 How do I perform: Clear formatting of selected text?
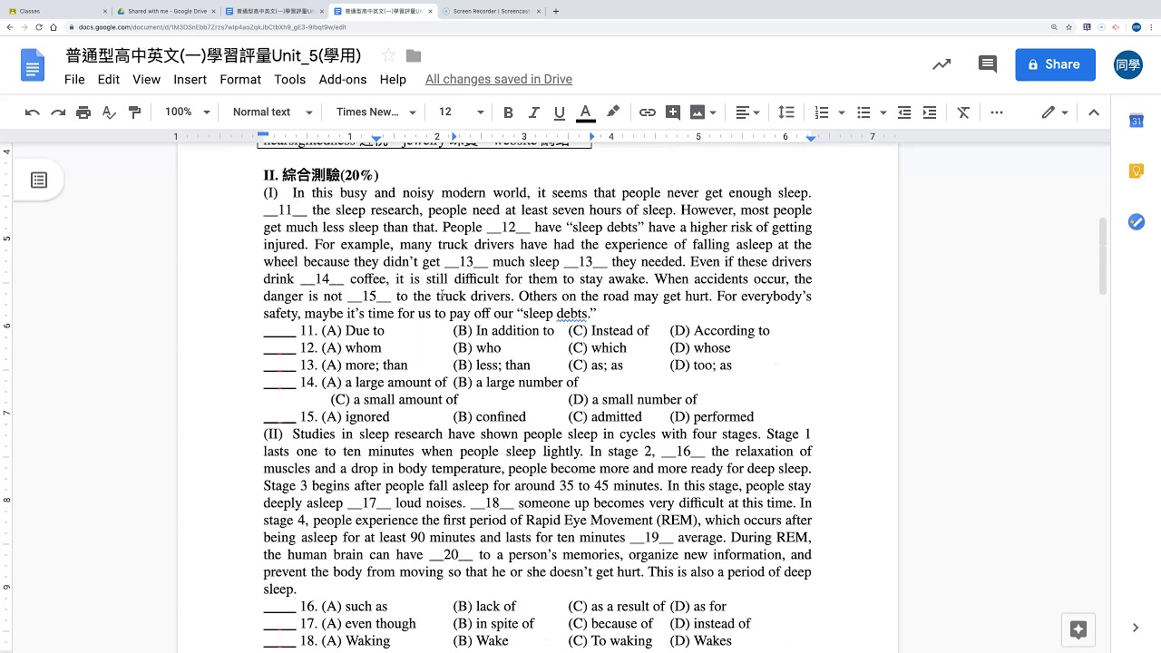point(963,112)
